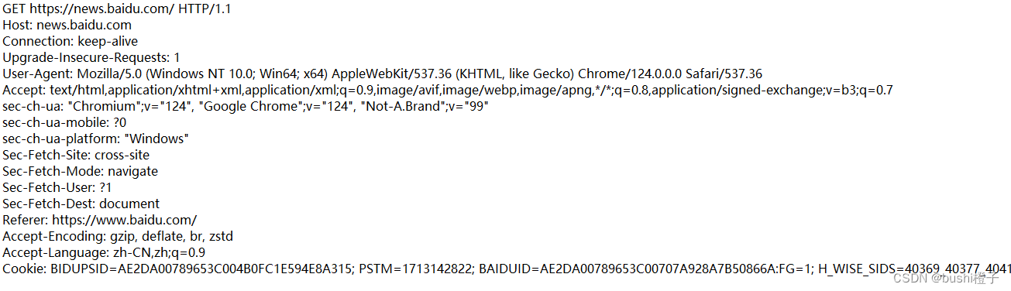Click the PSTM=1713142822 cookie value
The height and width of the screenshot is (291, 1011).
pyautogui.click(x=415, y=269)
